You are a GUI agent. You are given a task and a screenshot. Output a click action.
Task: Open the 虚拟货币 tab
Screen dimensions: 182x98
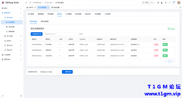[88, 14]
